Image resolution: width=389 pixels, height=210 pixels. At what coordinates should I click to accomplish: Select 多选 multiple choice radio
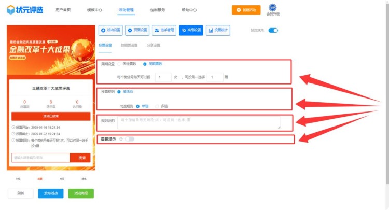click(157, 106)
